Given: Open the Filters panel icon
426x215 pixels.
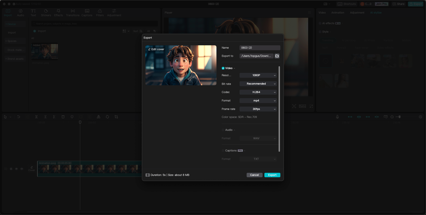Looking at the screenshot, I should [100, 11].
